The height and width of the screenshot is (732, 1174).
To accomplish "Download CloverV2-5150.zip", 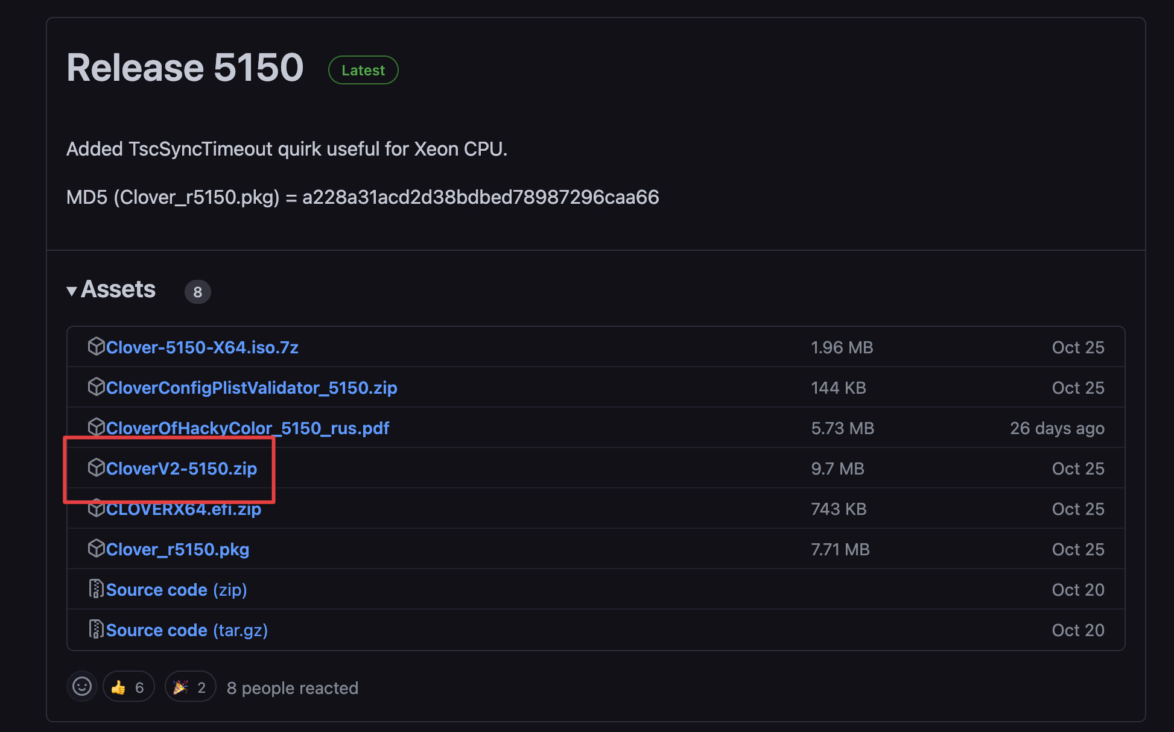I will tap(182, 469).
